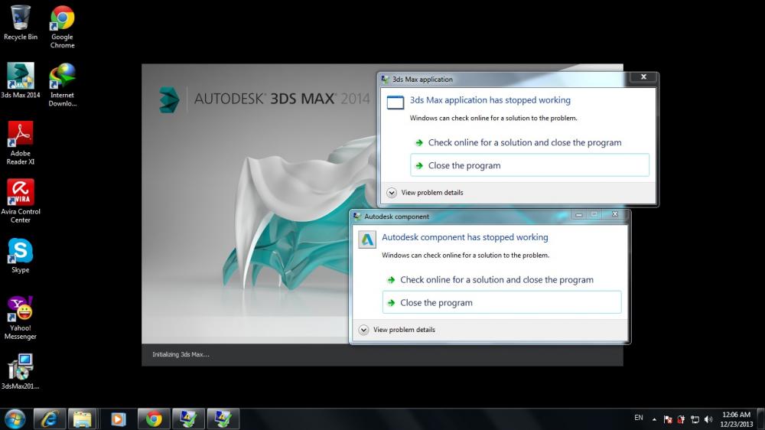Viewport: 765px width, 430px height.
Task: Expand View problem details in Autodesk component dialog
Action: pyautogui.click(x=397, y=330)
